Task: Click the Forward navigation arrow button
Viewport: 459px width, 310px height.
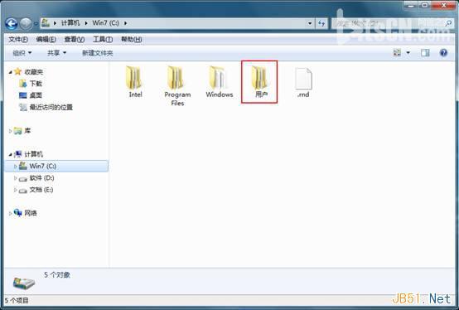Action: [x=26, y=23]
